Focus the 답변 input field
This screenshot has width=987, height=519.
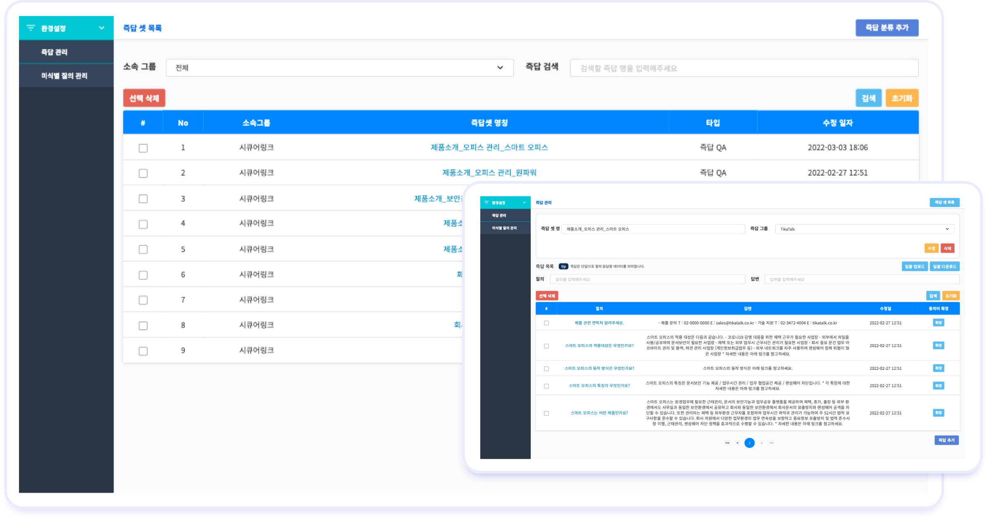click(x=862, y=280)
